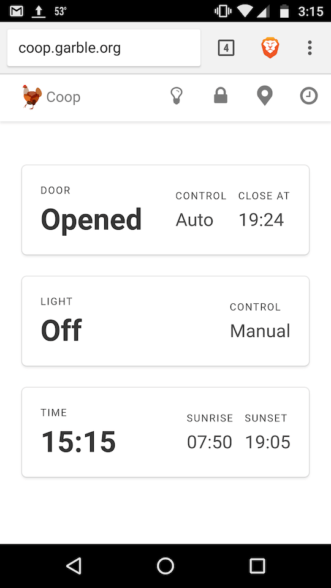
Task: Tap the Android back navigation button
Action: [x=74, y=566]
